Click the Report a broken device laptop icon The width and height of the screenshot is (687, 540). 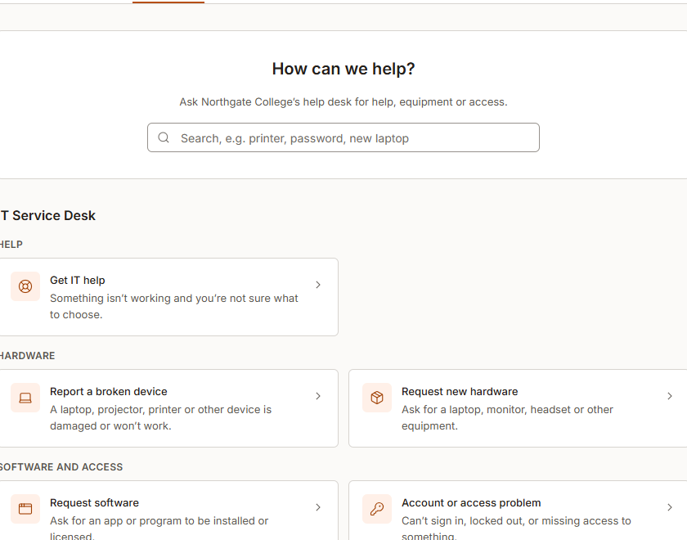[x=25, y=398]
